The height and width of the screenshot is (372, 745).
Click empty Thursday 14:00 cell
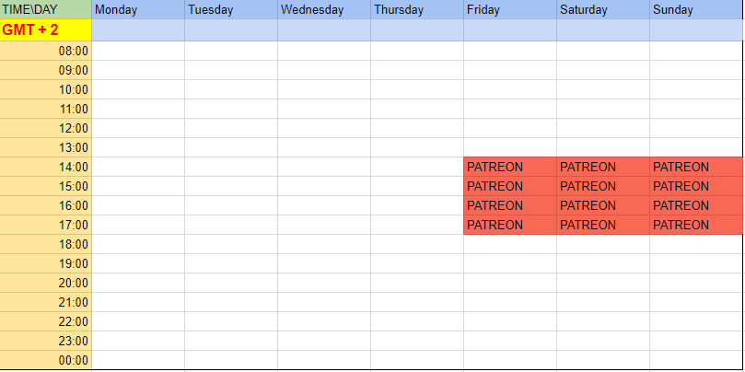tap(417, 167)
